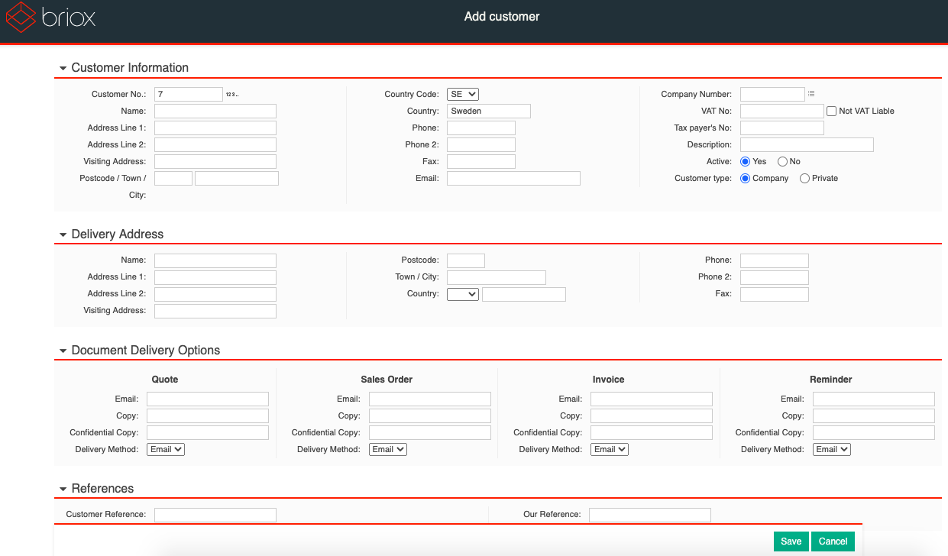Click the Name field in Customer Information
The width and height of the screenshot is (948, 556).
(x=215, y=111)
